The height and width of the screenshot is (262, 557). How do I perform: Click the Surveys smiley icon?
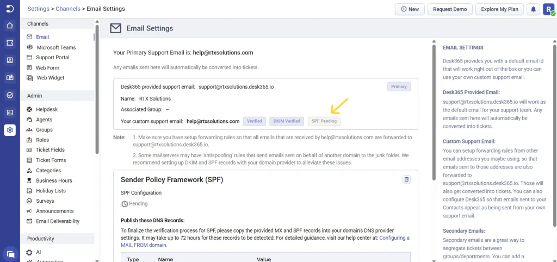(29, 201)
